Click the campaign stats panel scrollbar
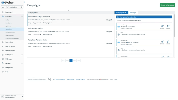Screen dimensions: 178x100 pos(174,26)
